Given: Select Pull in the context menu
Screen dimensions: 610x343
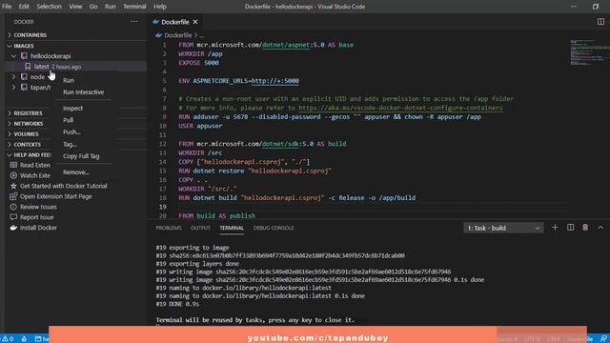Looking at the screenshot, I should coord(68,120).
